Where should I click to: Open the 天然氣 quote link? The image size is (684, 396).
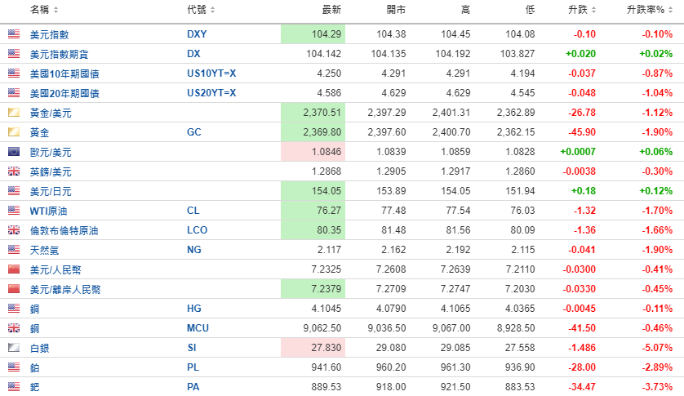point(45,250)
